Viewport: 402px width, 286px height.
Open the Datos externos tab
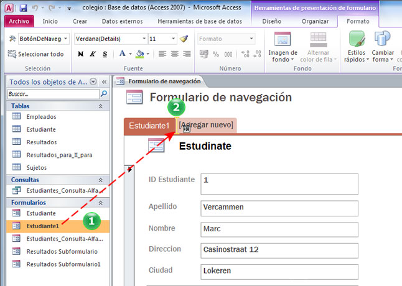point(123,21)
